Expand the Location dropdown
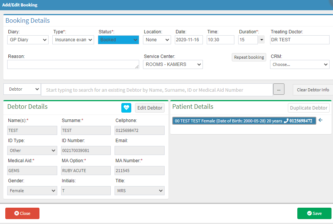 [157, 40]
